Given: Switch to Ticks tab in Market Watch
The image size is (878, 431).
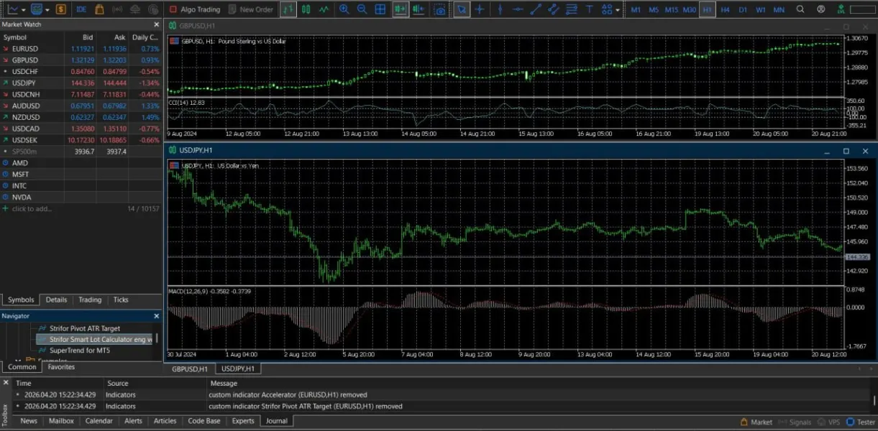Looking at the screenshot, I should coord(121,300).
